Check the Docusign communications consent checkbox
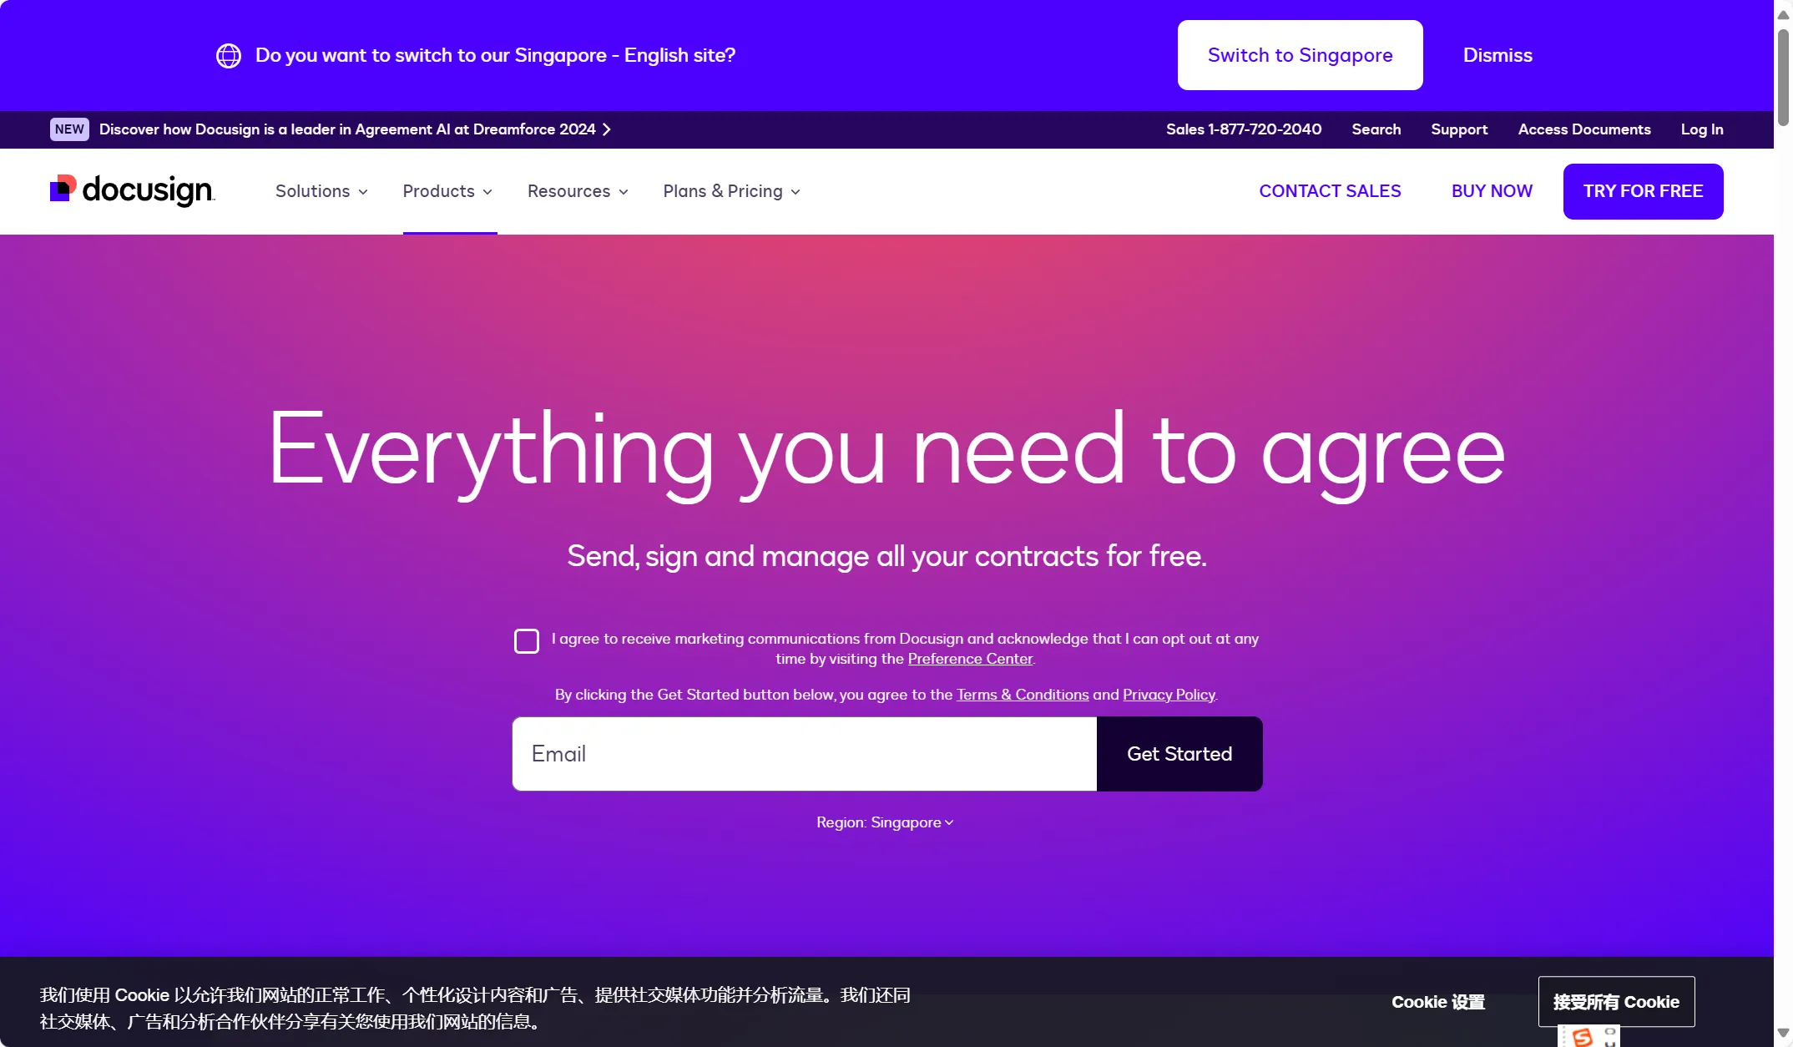 click(x=524, y=640)
